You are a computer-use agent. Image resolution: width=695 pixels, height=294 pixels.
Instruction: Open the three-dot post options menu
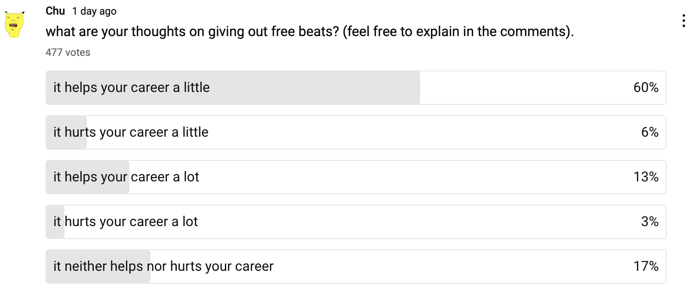click(x=683, y=21)
